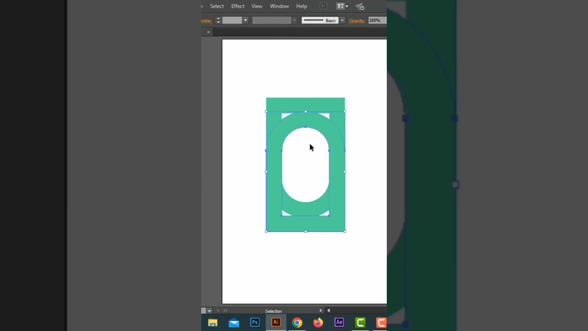
Task: Click the Go to Bridge icon
Action: 323,6
